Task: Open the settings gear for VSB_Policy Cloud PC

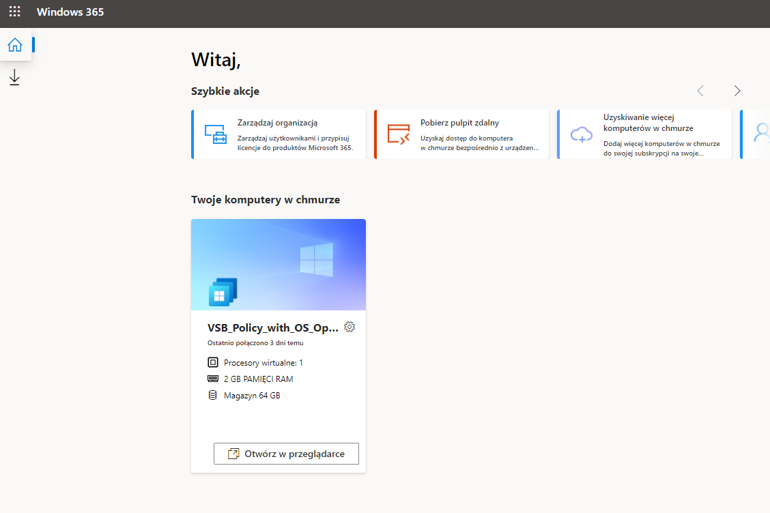Action: pyautogui.click(x=350, y=327)
